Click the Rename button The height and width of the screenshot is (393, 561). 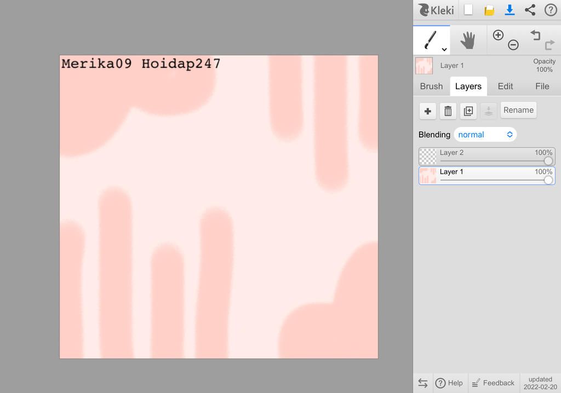point(518,110)
